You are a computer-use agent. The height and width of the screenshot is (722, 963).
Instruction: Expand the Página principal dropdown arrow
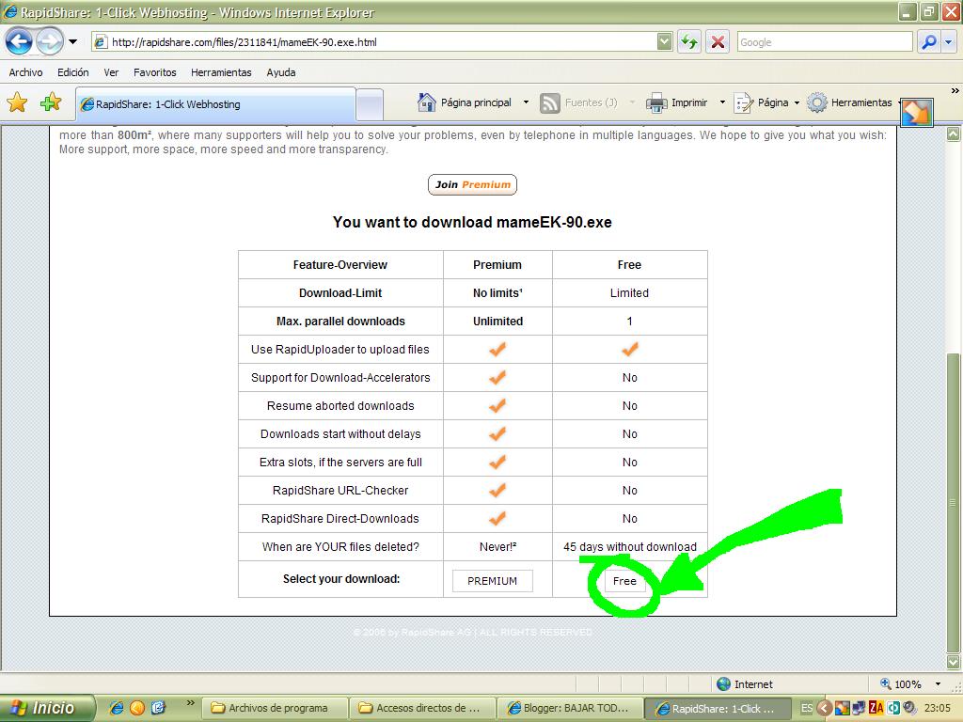pyautogui.click(x=526, y=102)
